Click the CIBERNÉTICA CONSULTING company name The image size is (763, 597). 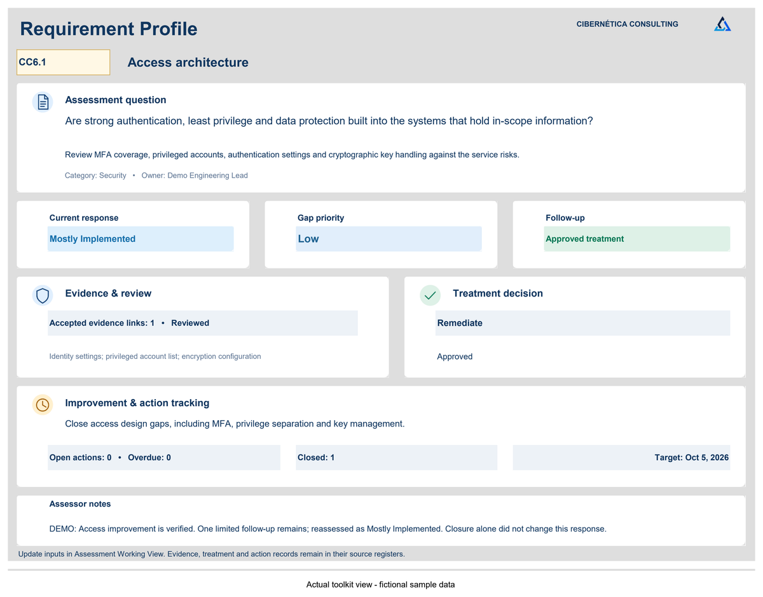pyautogui.click(x=628, y=24)
